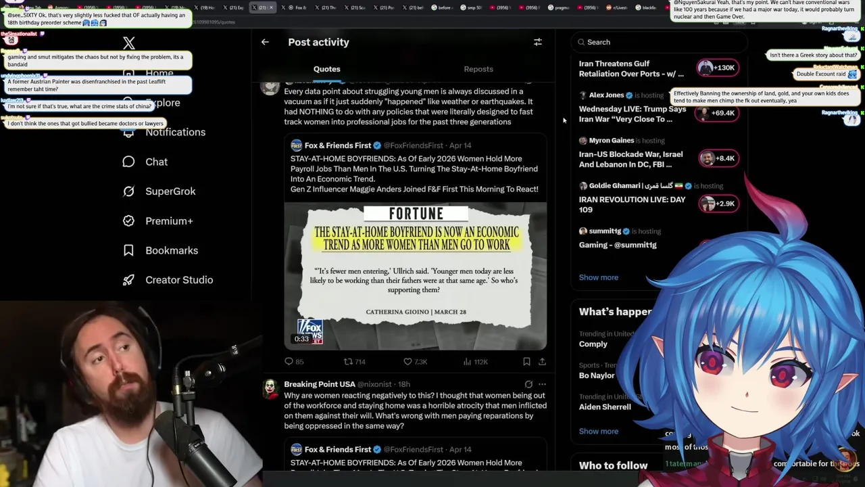Image resolution: width=865 pixels, height=487 pixels.
Task: Reply to the first quote post (85)
Action: (x=294, y=362)
